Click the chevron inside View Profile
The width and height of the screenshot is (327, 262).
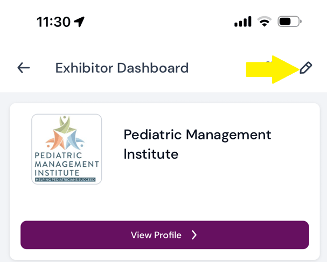tap(194, 235)
